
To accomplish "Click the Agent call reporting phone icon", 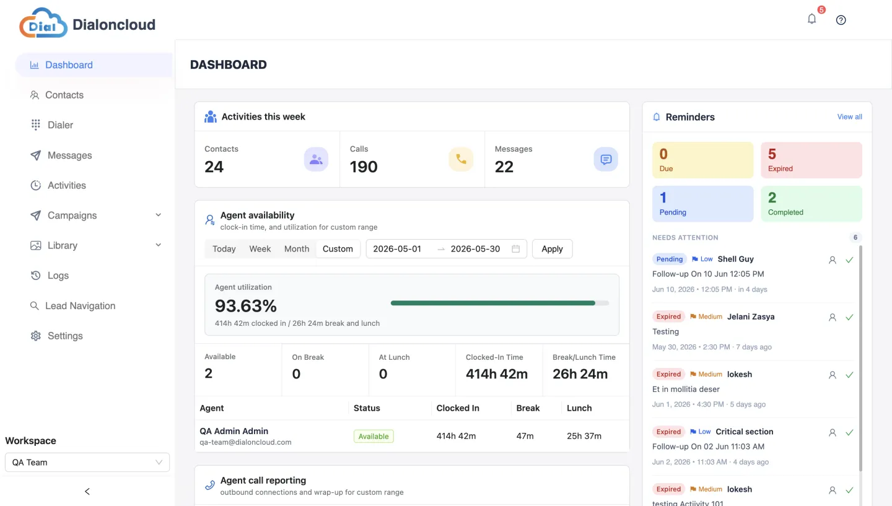I will click(210, 485).
